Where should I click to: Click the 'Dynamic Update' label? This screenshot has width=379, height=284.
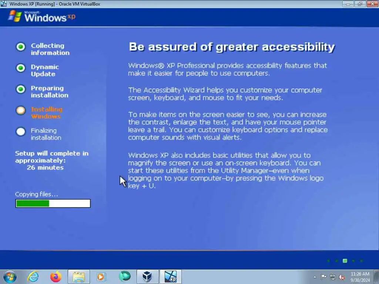click(x=45, y=71)
